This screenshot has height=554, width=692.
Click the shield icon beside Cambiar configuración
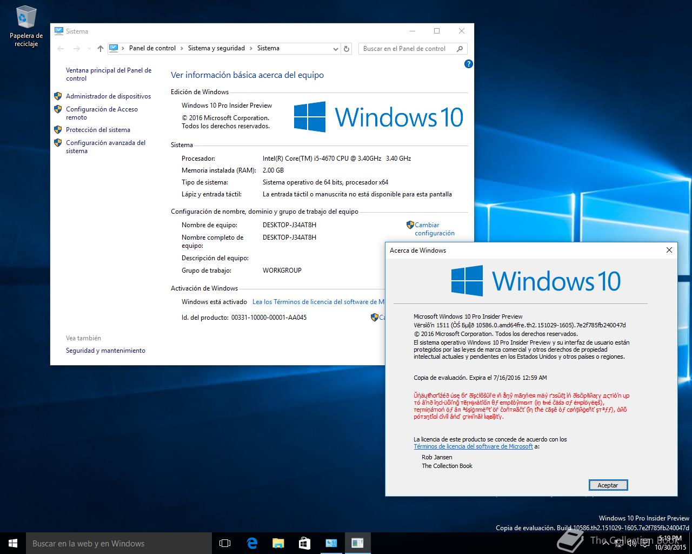pos(410,225)
